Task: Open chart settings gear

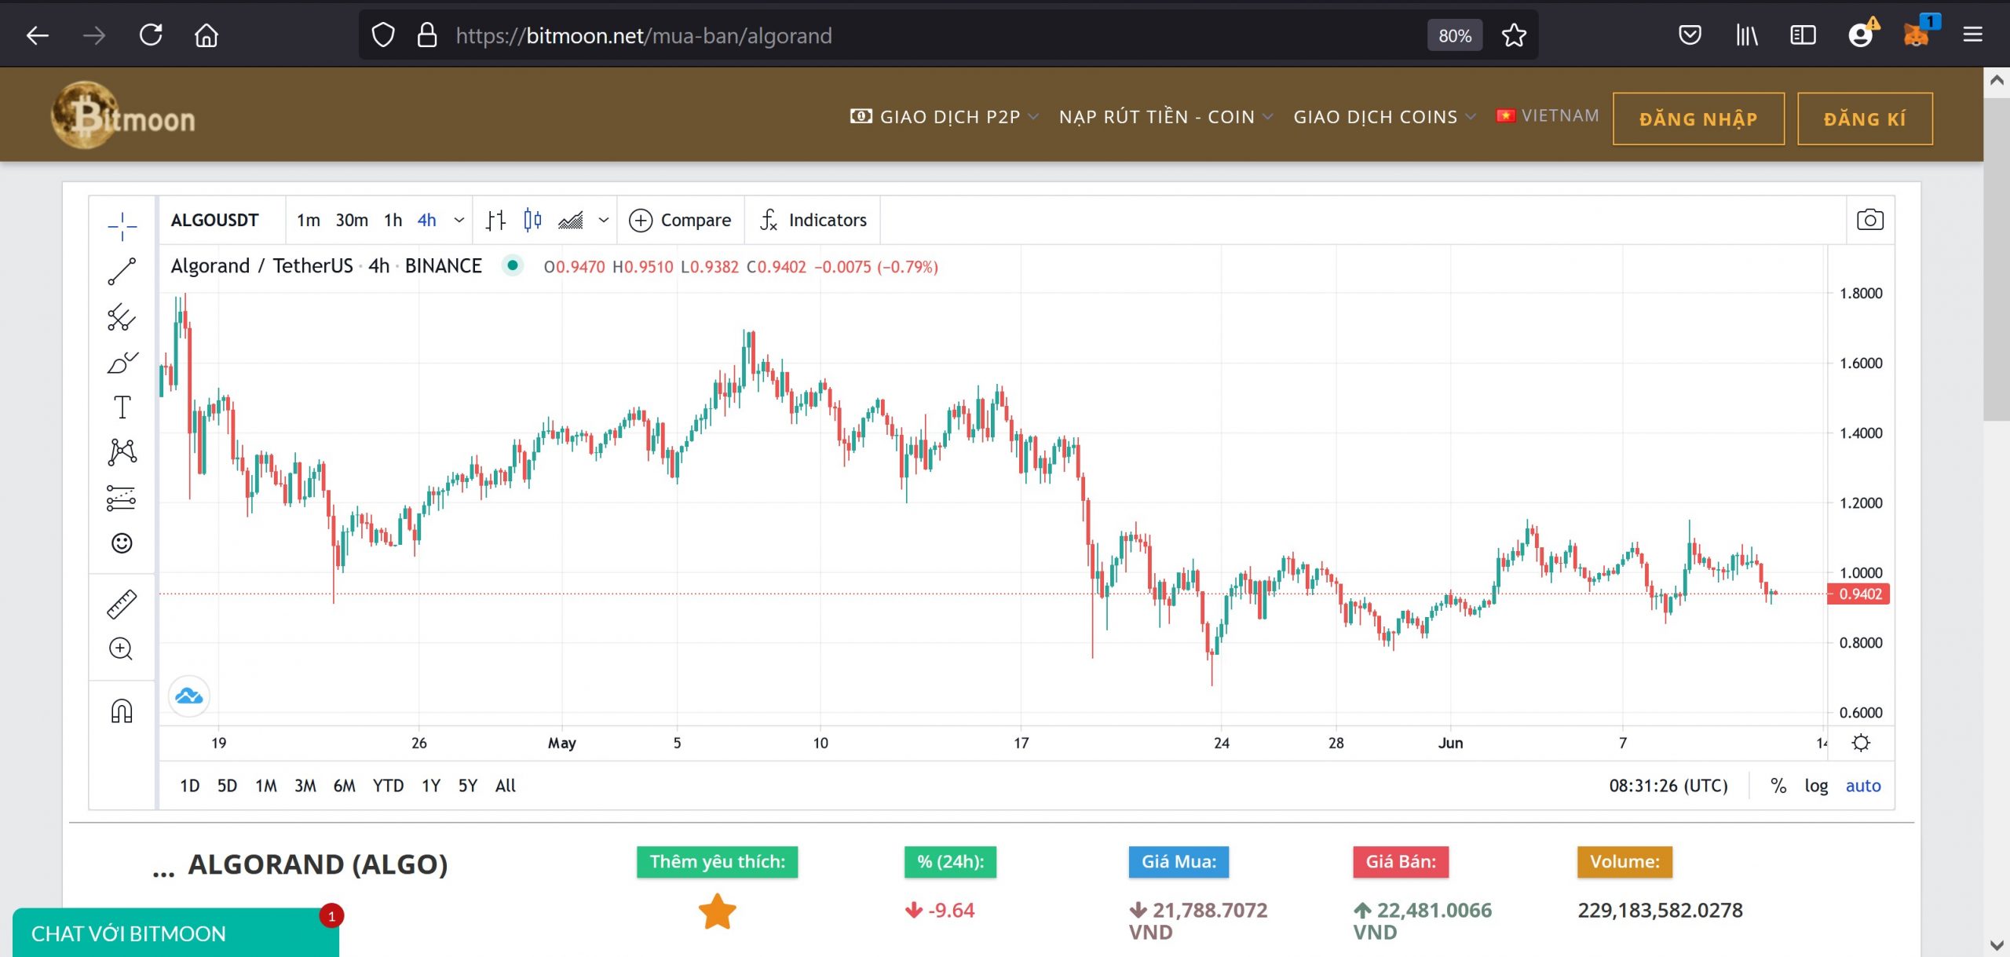Action: point(1861,743)
